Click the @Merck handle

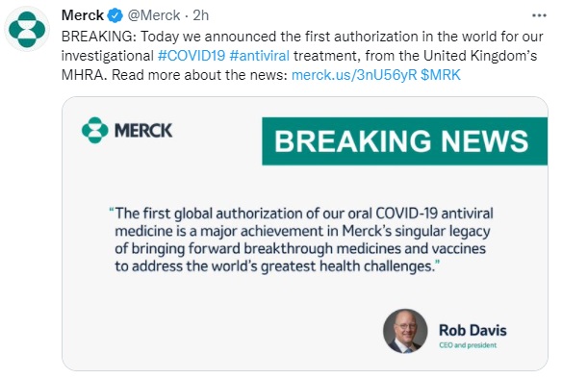[x=154, y=15]
